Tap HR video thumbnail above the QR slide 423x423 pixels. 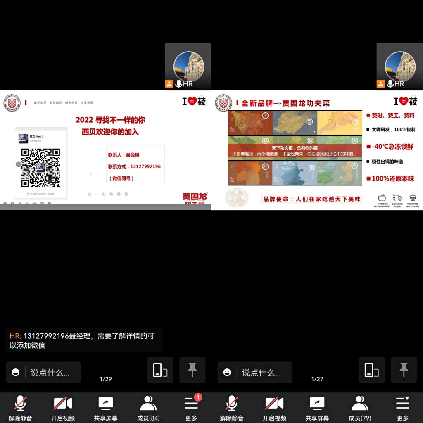click(x=188, y=67)
